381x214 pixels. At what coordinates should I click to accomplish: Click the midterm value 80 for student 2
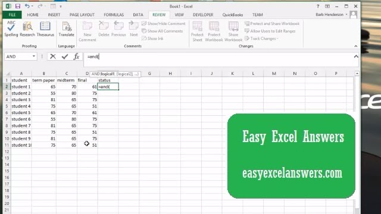tap(67, 93)
